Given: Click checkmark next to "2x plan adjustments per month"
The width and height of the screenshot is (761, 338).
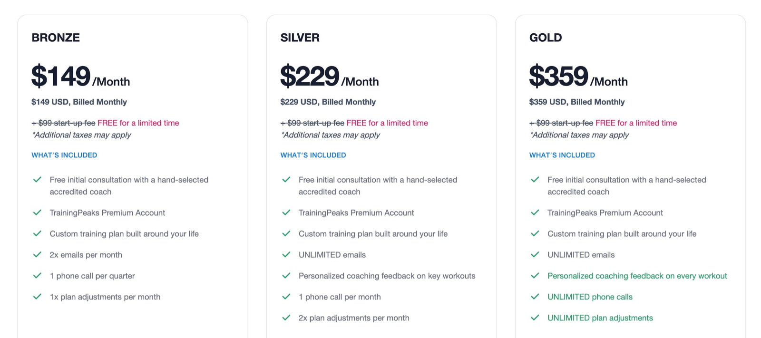Looking at the screenshot, I should 286,318.
